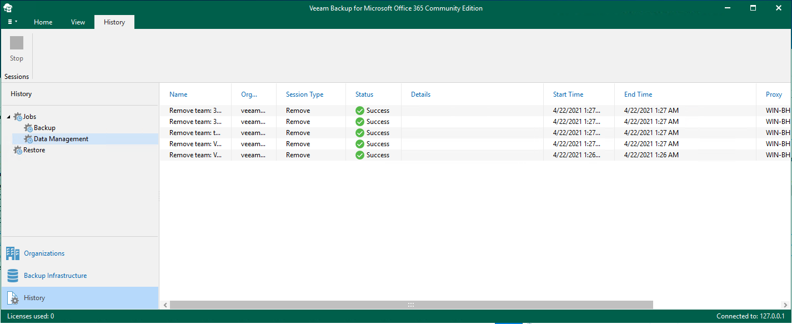Image resolution: width=792 pixels, height=324 pixels.
Task: Click the Backup gear icon in the tree
Action: pos(28,128)
